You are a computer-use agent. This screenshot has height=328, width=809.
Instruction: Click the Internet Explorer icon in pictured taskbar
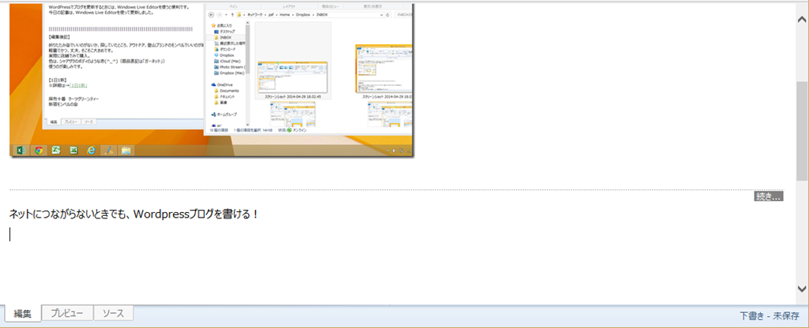(92, 150)
